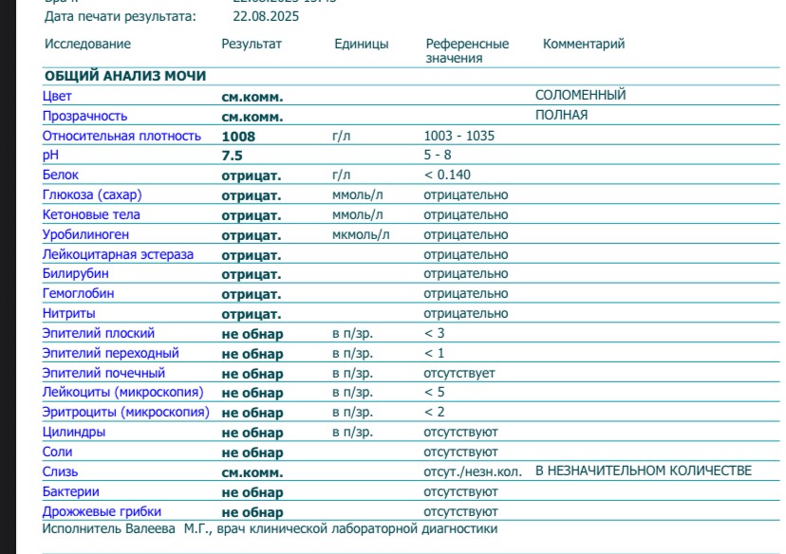Select reference range '1003 - 1035'

[x=459, y=136]
